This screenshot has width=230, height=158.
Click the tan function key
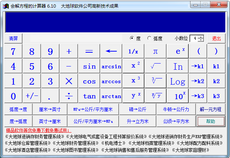click(89, 96)
